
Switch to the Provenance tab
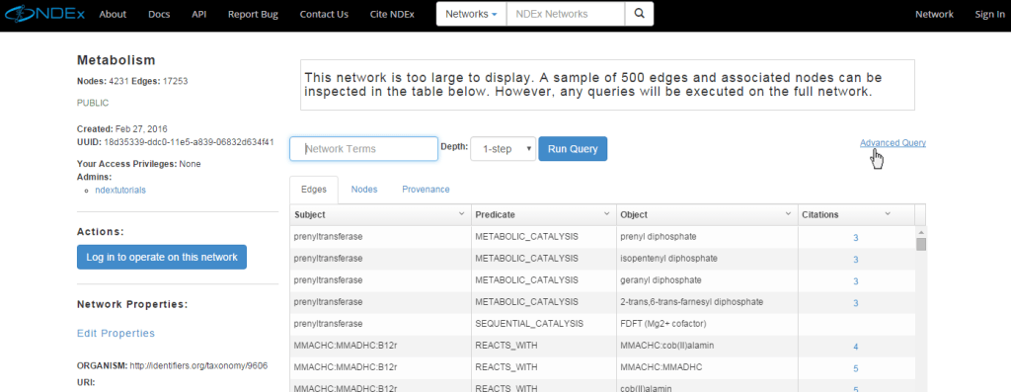click(426, 189)
